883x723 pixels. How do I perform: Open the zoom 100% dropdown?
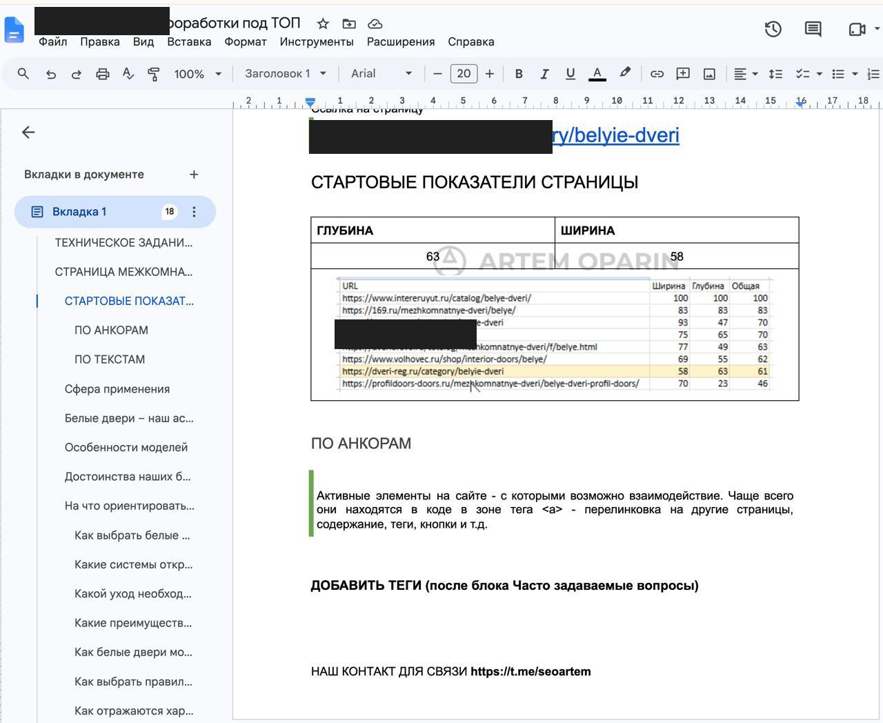(198, 74)
